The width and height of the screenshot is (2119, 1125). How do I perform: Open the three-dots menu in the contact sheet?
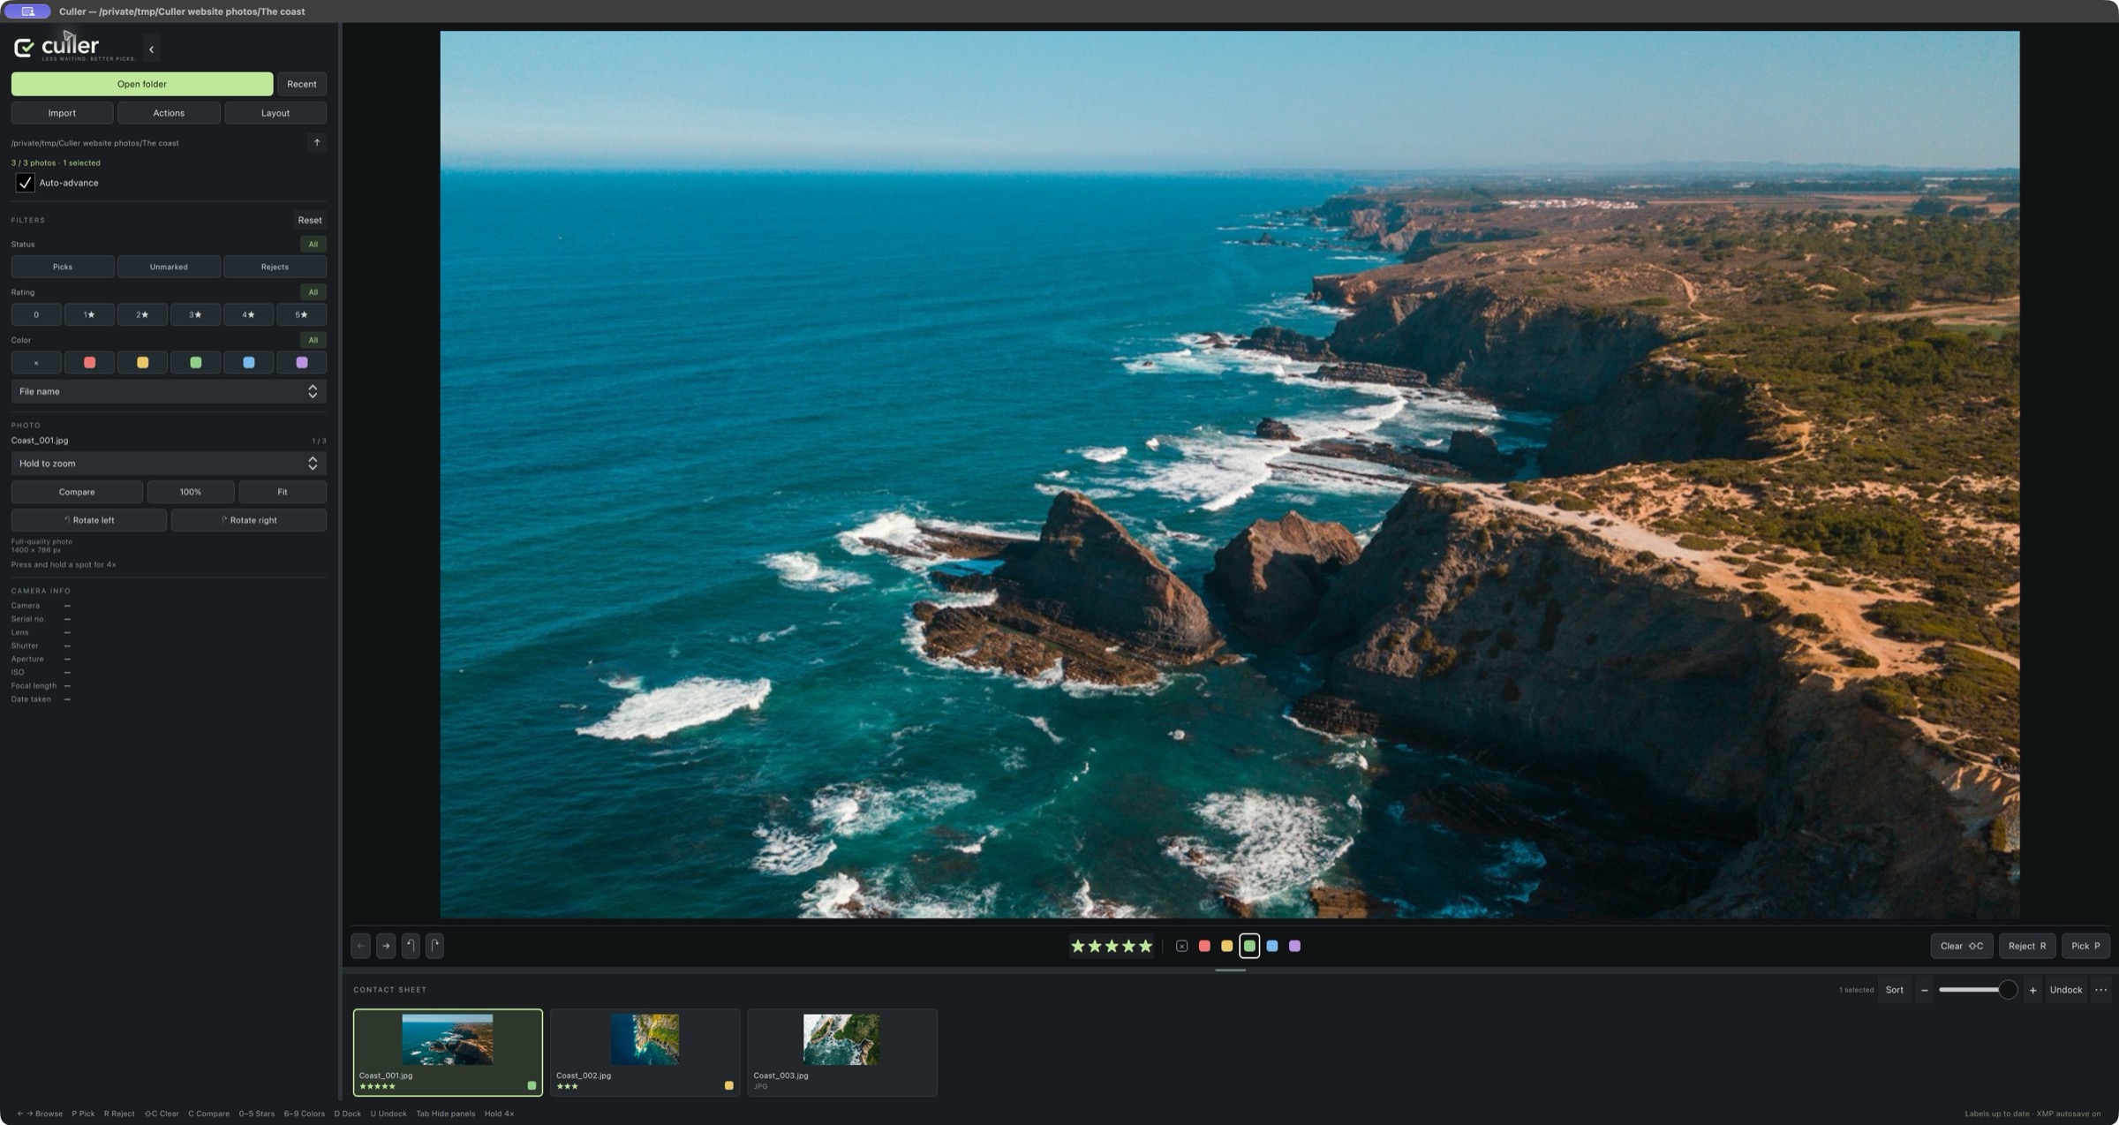click(x=2100, y=990)
